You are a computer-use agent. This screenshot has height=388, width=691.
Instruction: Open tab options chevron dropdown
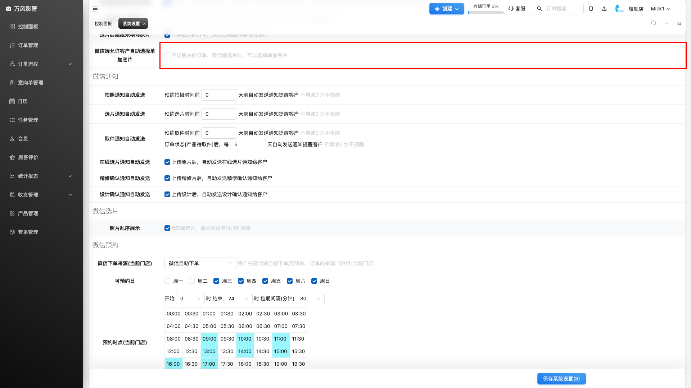667,24
